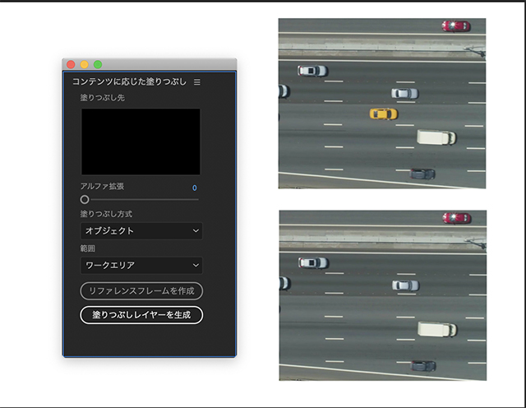Maximize the panel with the green button
The image size is (526, 408).
98,64
